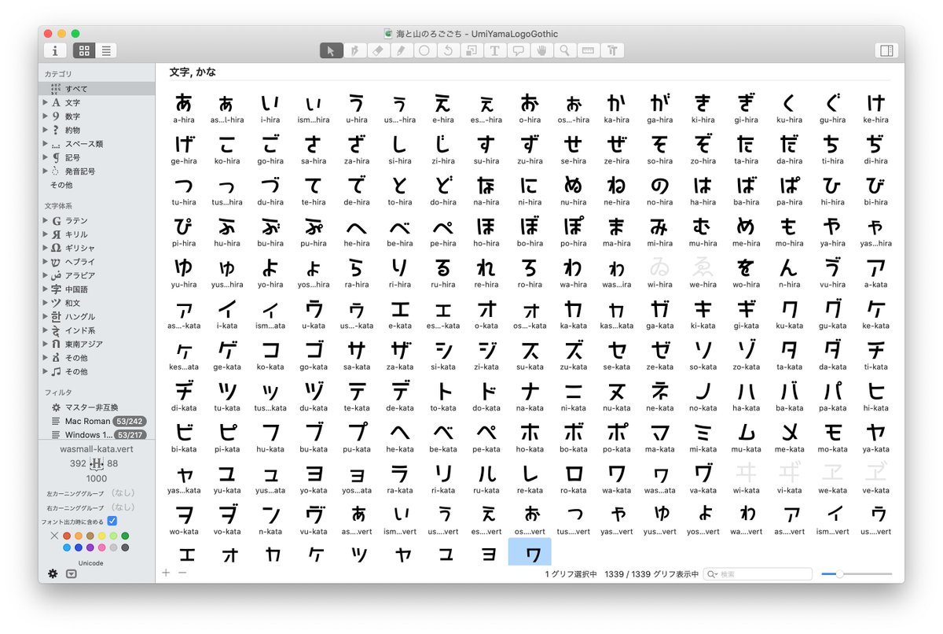The height and width of the screenshot is (634, 943).
Task: Select the circle Primitives tool
Action: pos(424,50)
